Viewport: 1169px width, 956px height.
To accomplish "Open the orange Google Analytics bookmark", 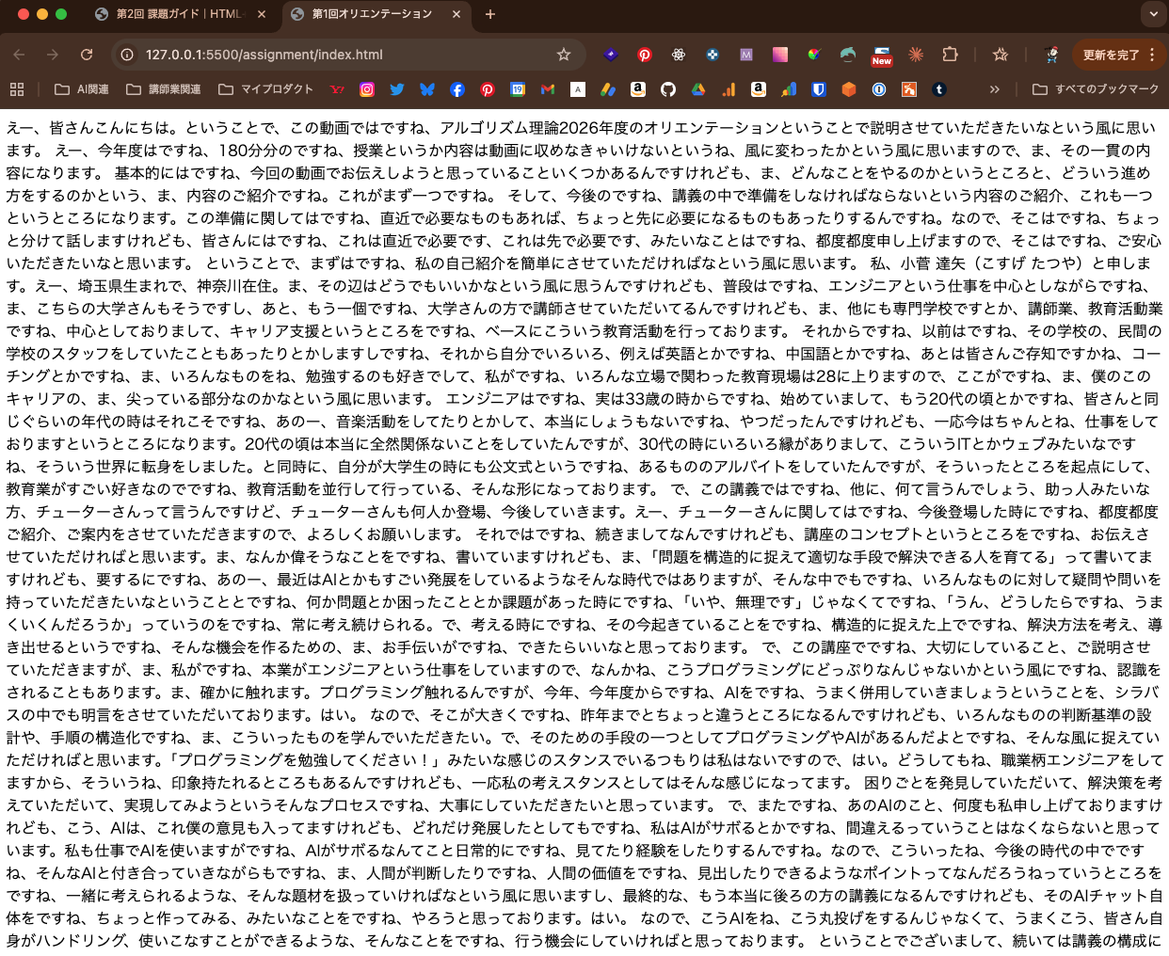I will [x=729, y=89].
